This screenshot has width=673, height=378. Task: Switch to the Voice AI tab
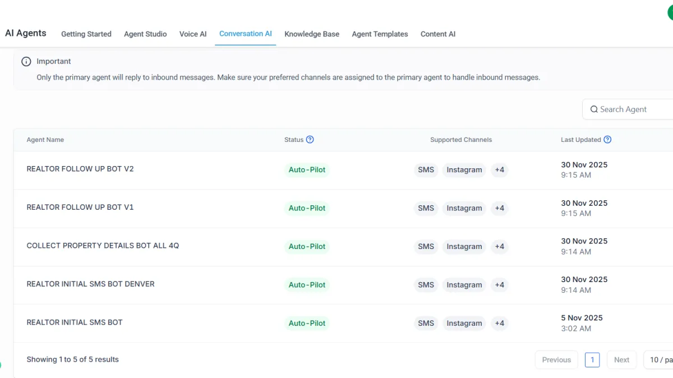tap(193, 34)
